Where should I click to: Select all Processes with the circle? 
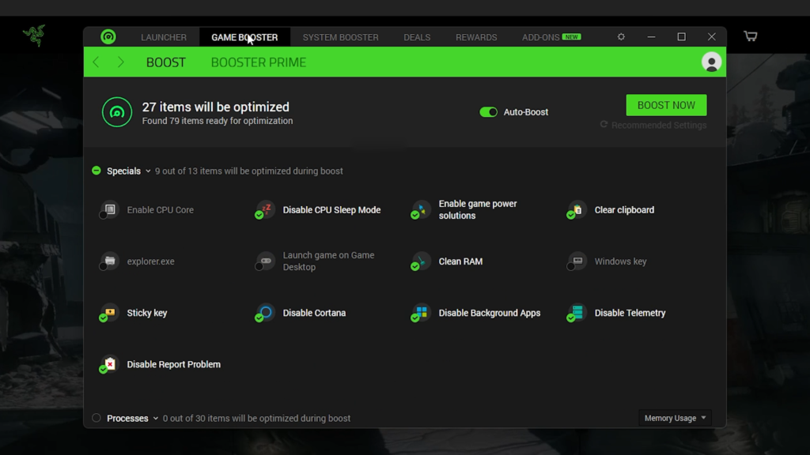click(96, 418)
